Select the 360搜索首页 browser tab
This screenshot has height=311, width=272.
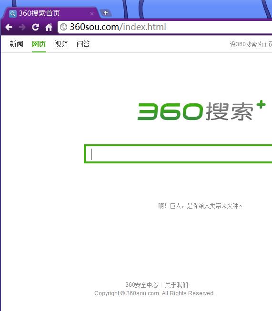click(x=50, y=13)
